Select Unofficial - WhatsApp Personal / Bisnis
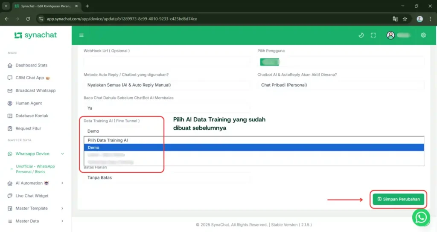Screen dimensions: 437x232 [x=35, y=169]
